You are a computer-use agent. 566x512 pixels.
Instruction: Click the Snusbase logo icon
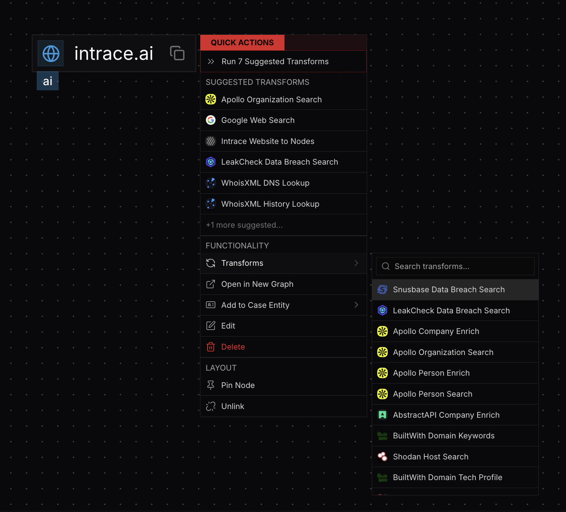coord(383,289)
